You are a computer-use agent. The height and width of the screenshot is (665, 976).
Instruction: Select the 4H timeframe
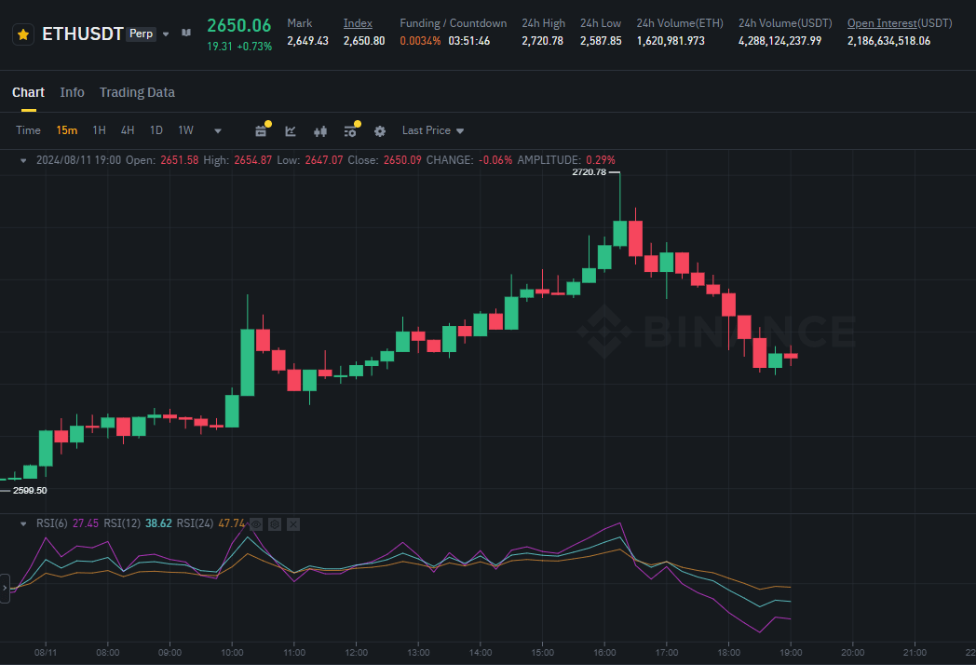pyautogui.click(x=128, y=131)
